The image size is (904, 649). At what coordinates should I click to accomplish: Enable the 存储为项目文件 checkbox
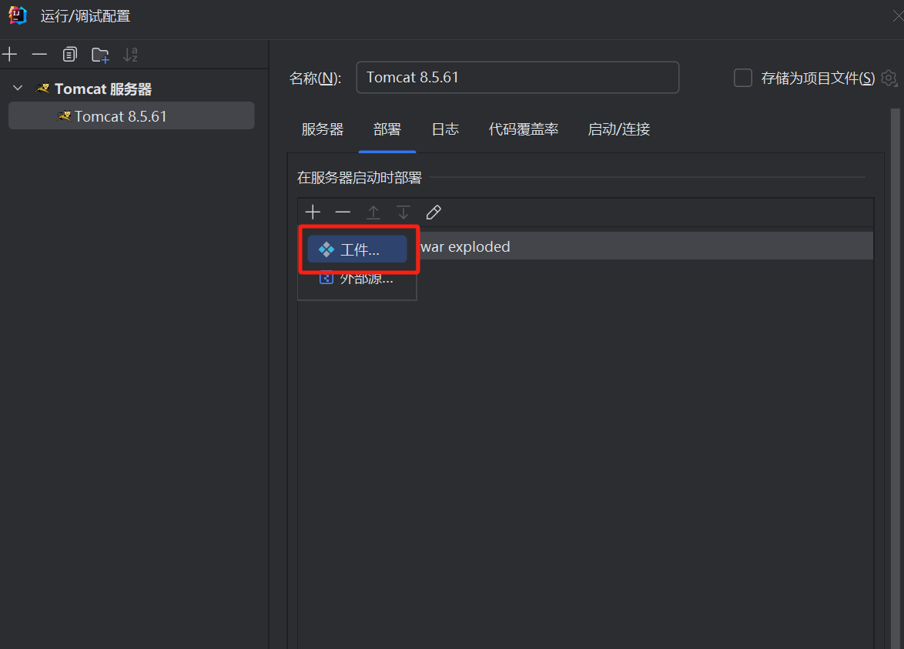[743, 78]
